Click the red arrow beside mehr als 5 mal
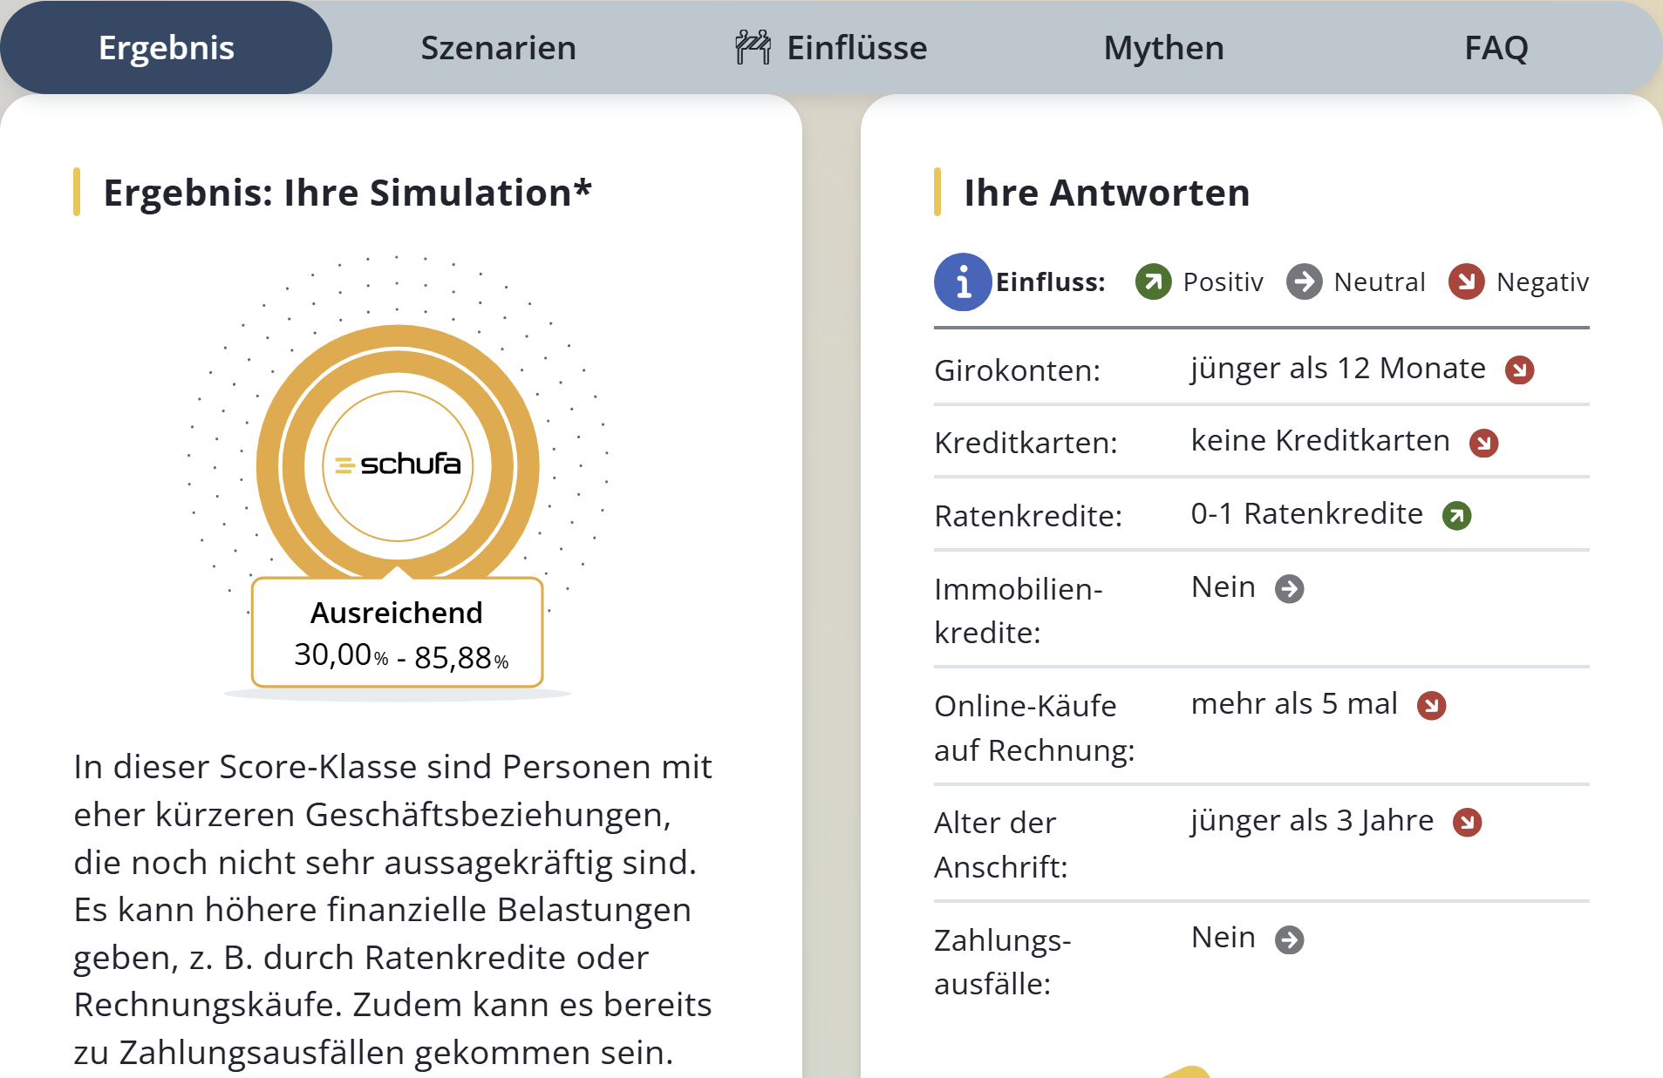This screenshot has width=1663, height=1078. point(1431,705)
